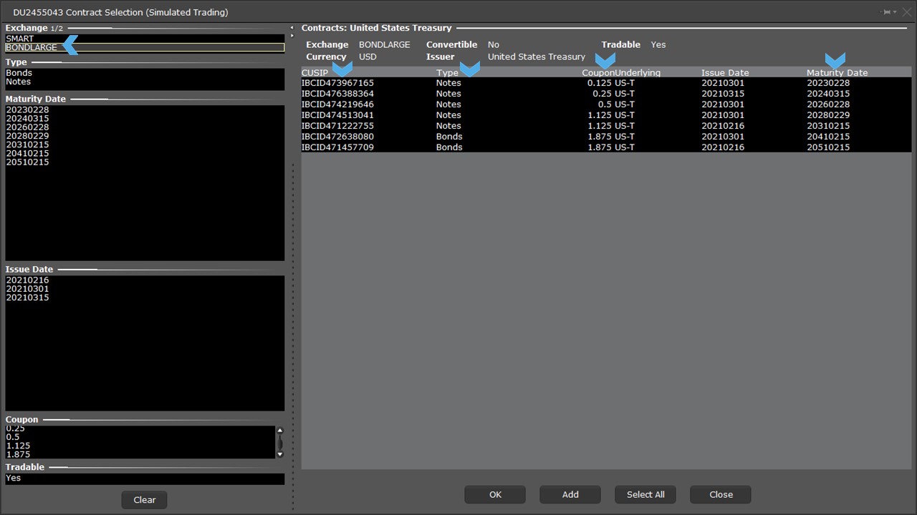Sort contracts by the Maturity Date column header
The height and width of the screenshot is (515, 917).
(x=837, y=73)
